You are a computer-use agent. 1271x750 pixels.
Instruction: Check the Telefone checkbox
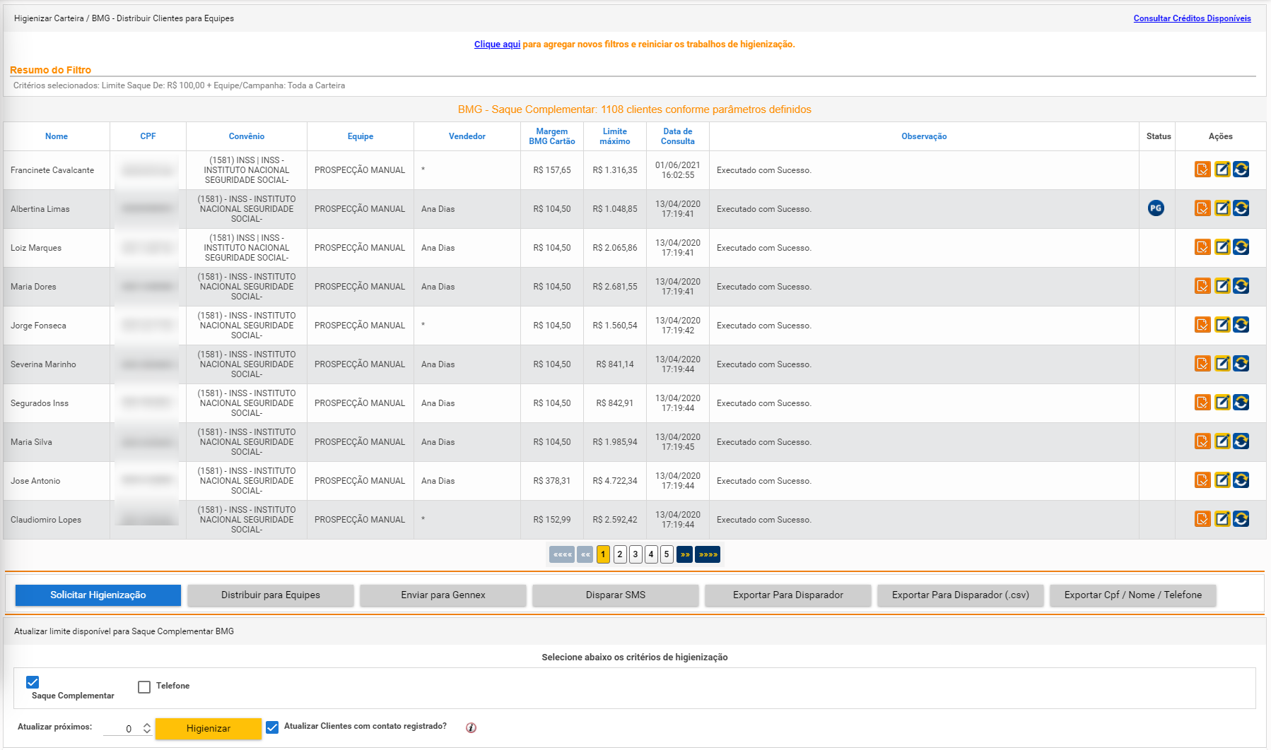tap(144, 687)
